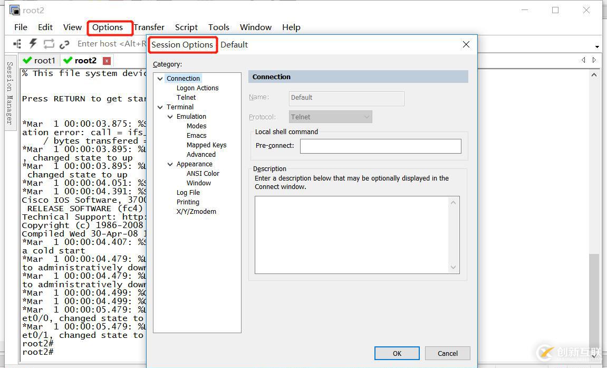Viewport: 607px width, 368px height.
Task: Select Log File category
Action: click(x=188, y=193)
